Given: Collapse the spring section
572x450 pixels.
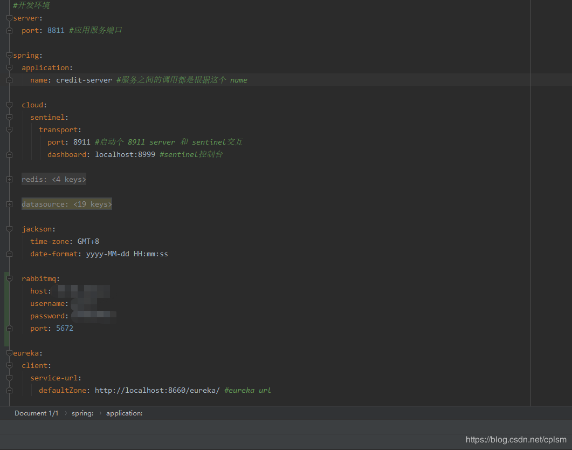Looking at the screenshot, I should 9,55.
